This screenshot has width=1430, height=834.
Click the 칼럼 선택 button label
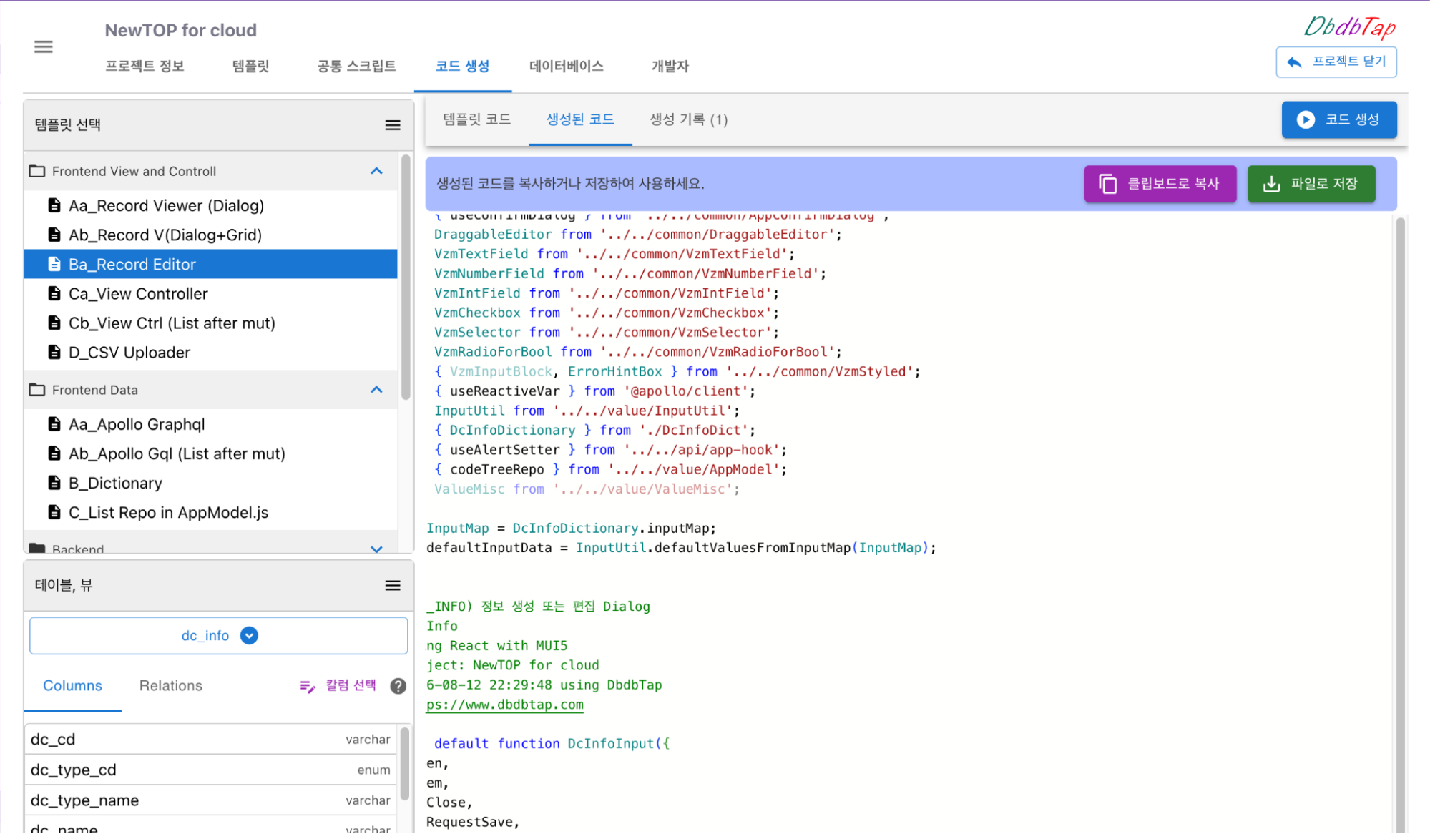point(351,685)
